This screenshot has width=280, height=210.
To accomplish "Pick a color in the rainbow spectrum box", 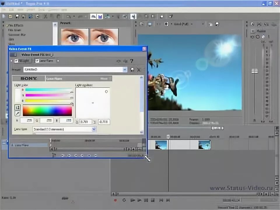I will [47, 111].
